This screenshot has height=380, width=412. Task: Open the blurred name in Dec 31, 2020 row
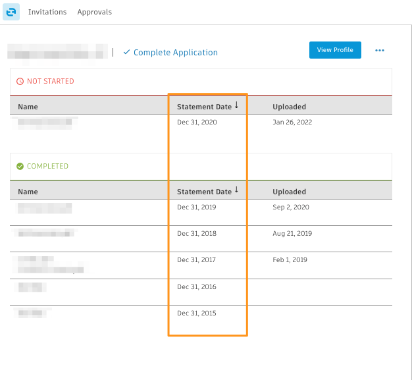point(45,123)
